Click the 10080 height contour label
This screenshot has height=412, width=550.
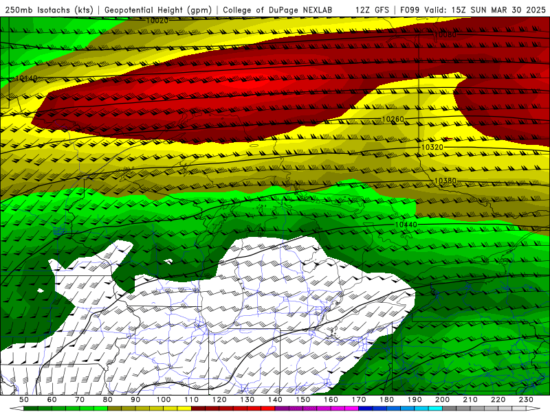(x=445, y=35)
